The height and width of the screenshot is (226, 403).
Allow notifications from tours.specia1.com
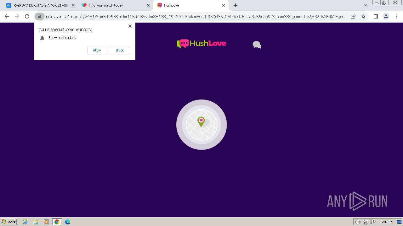pos(97,50)
